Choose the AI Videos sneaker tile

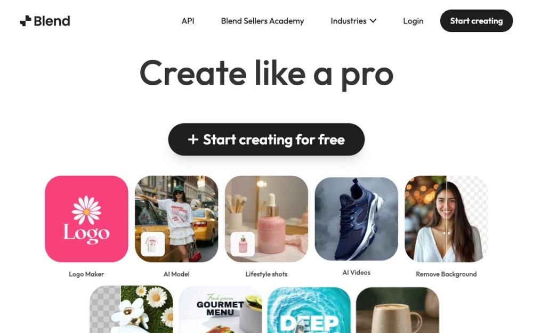(356, 219)
